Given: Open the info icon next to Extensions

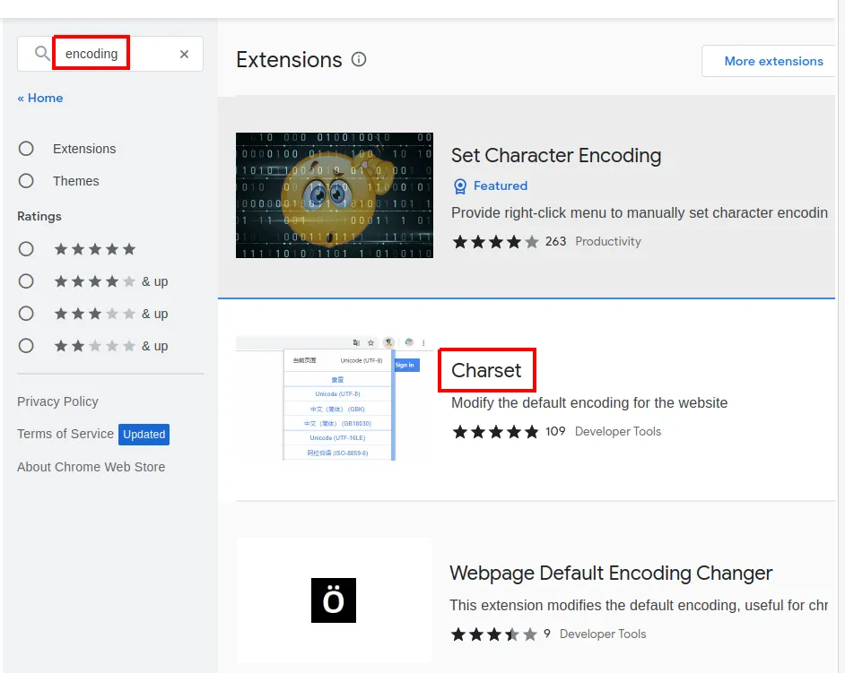Looking at the screenshot, I should tap(359, 59).
